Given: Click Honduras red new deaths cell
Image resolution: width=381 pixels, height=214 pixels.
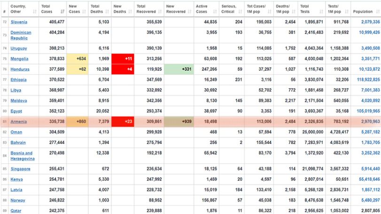Looking at the screenshot, I should tap(123, 69).
